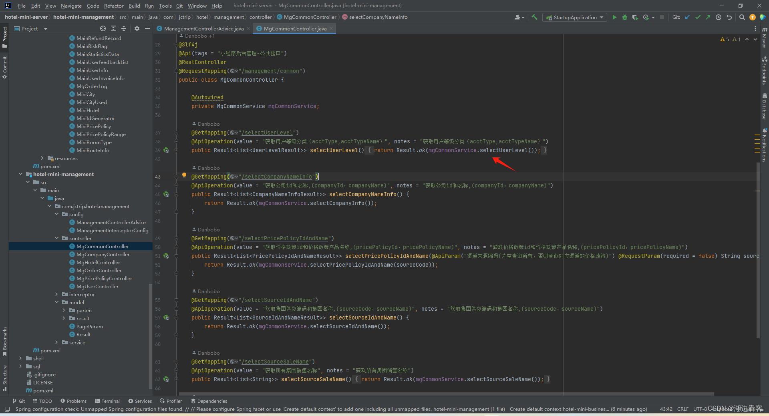Screen dimensions: 769x416
Task: Click the Git push arrow icon
Action: coord(708,17)
